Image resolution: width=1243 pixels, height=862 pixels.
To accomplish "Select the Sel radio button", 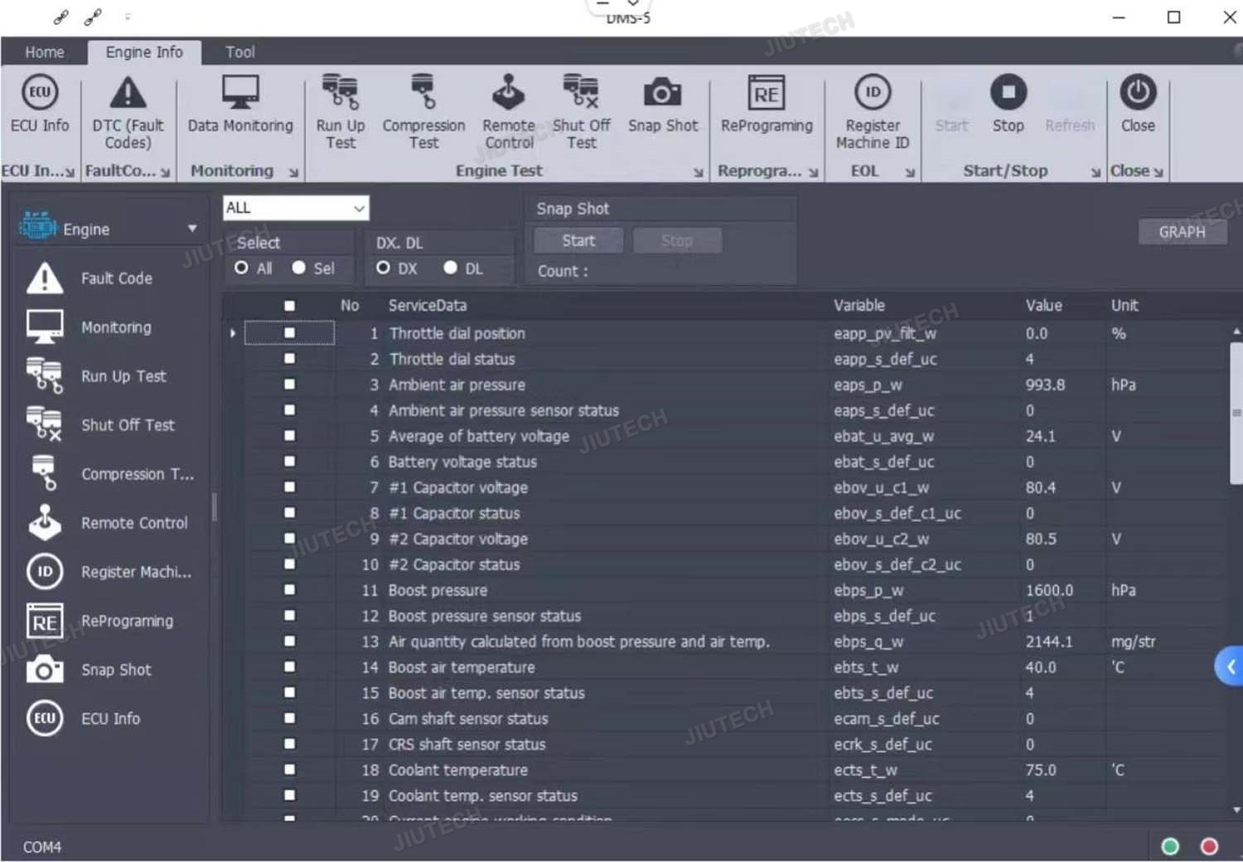I will coord(299,268).
